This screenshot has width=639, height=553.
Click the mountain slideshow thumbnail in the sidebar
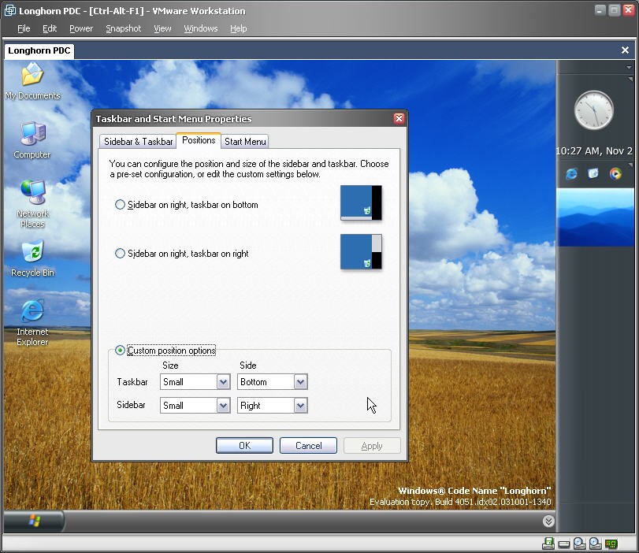tap(595, 217)
